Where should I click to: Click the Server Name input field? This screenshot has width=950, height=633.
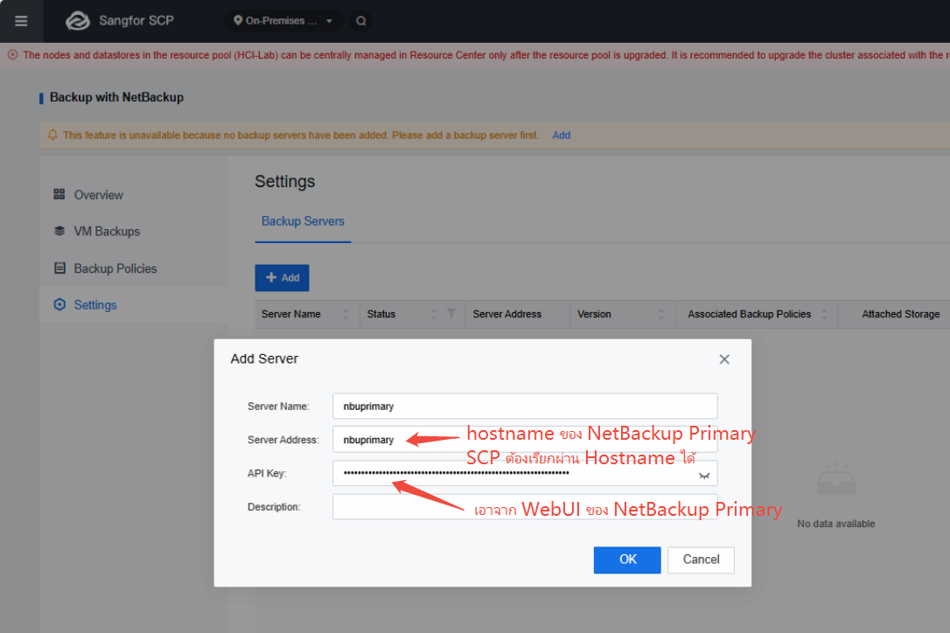pyautogui.click(x=525, y=406)
